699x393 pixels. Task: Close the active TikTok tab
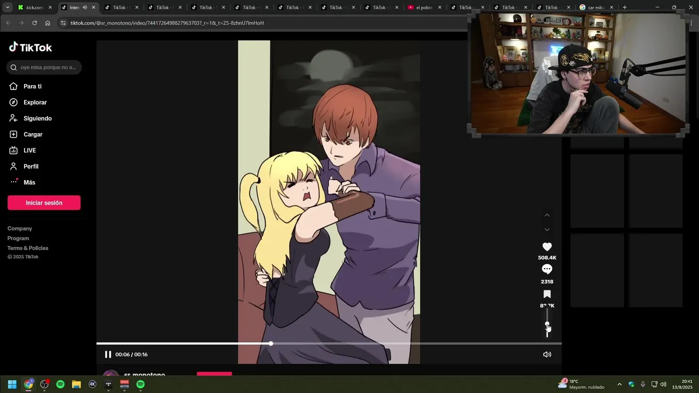[93, 8]
